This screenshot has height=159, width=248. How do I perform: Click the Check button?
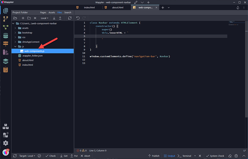click(50, 156)
